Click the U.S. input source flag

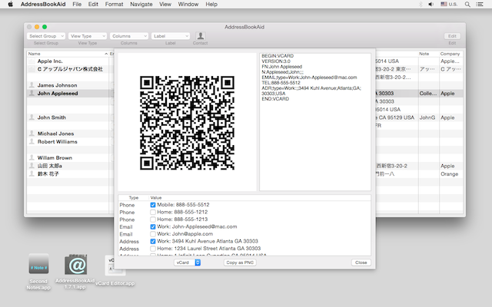444,4
